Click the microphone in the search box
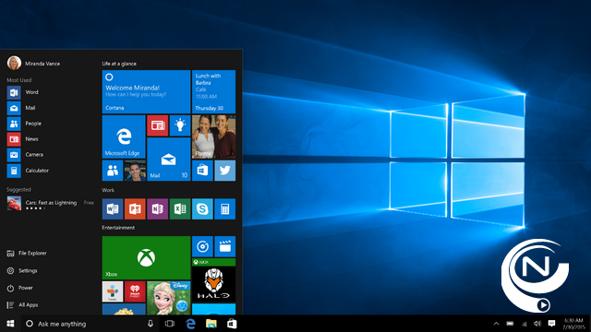This screenshot has width=591, height=332. (151, 324)
